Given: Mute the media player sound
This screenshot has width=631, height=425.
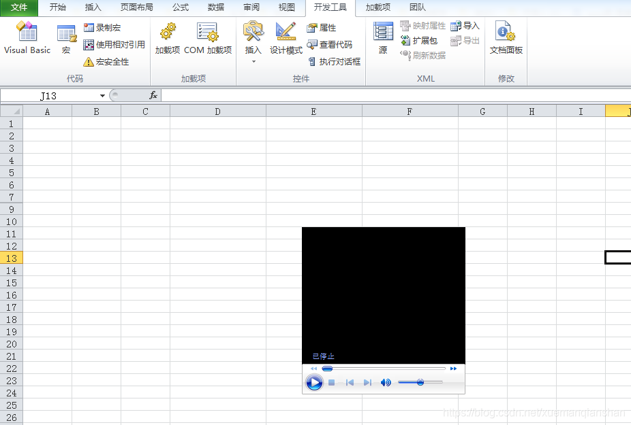Looking at the screenshot, I should click(386, 382).
